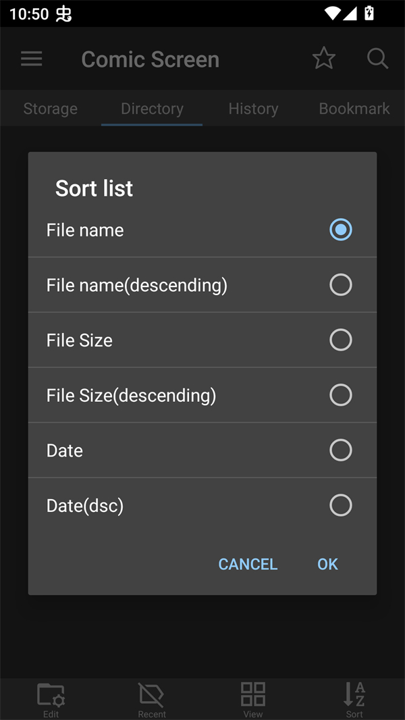This screenshot has width=405, height=720.
Task: Tap the Wi-Fi indicator in status bar
Action: pos(332,12)
